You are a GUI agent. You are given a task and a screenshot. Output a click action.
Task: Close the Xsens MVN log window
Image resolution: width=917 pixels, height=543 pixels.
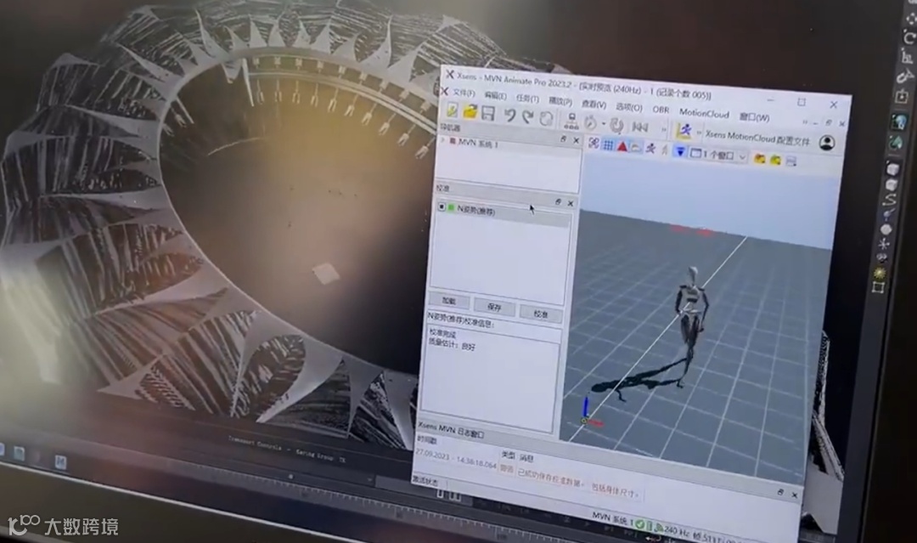(794, 495)
